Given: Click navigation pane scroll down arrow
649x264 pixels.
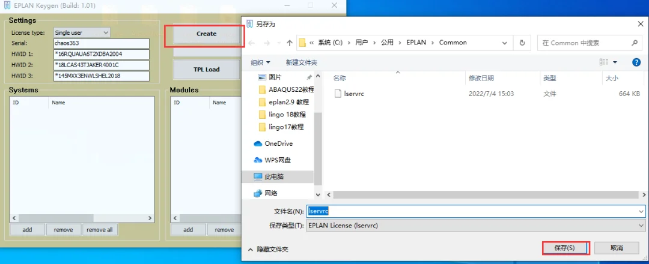Looking at the screenshot, I should tap(317, 194).
